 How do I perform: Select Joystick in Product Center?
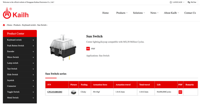[x=11, y=80]
